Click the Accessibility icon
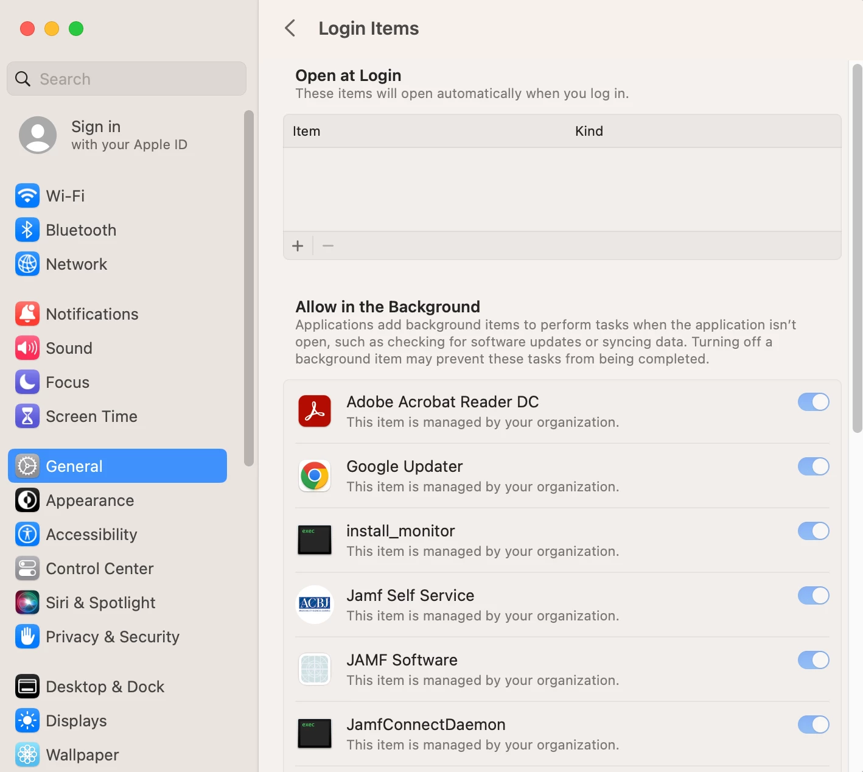 point(27,535)
